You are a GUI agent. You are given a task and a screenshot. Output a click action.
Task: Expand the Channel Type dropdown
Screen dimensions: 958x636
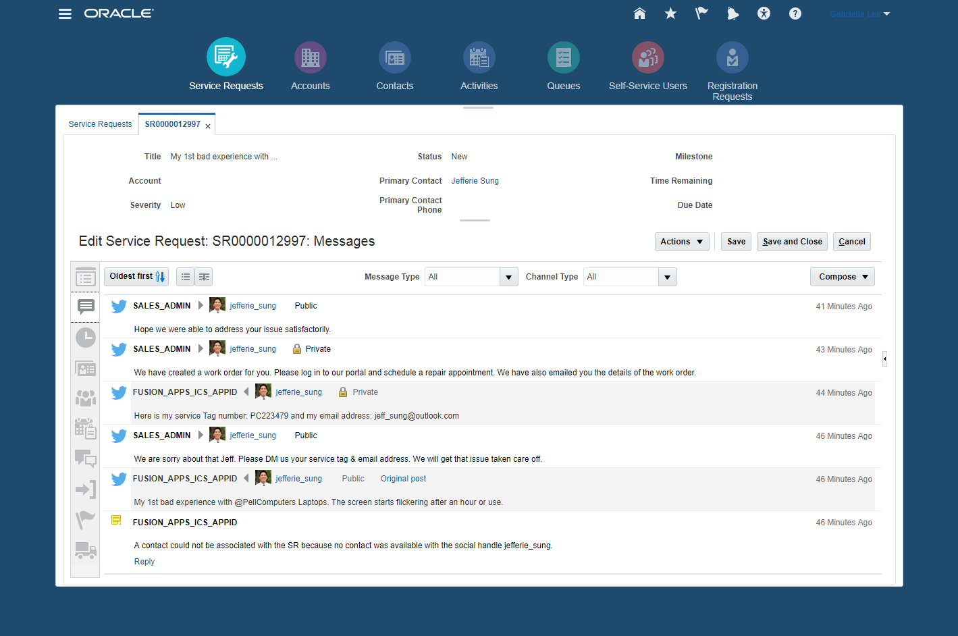click(667, 277)
